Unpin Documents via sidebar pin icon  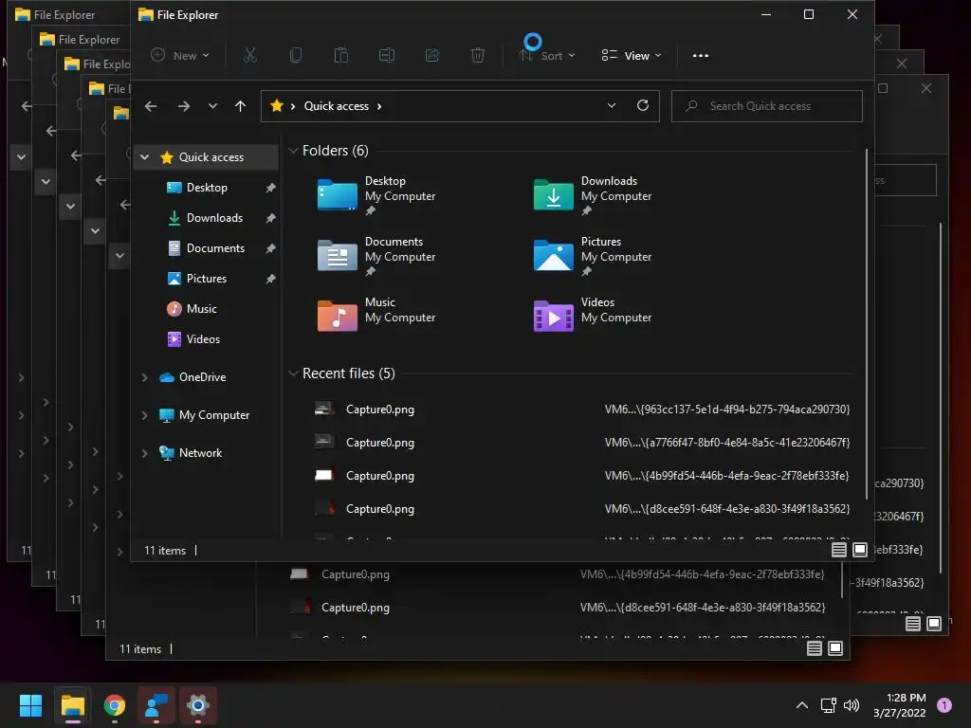click(270, 248)
